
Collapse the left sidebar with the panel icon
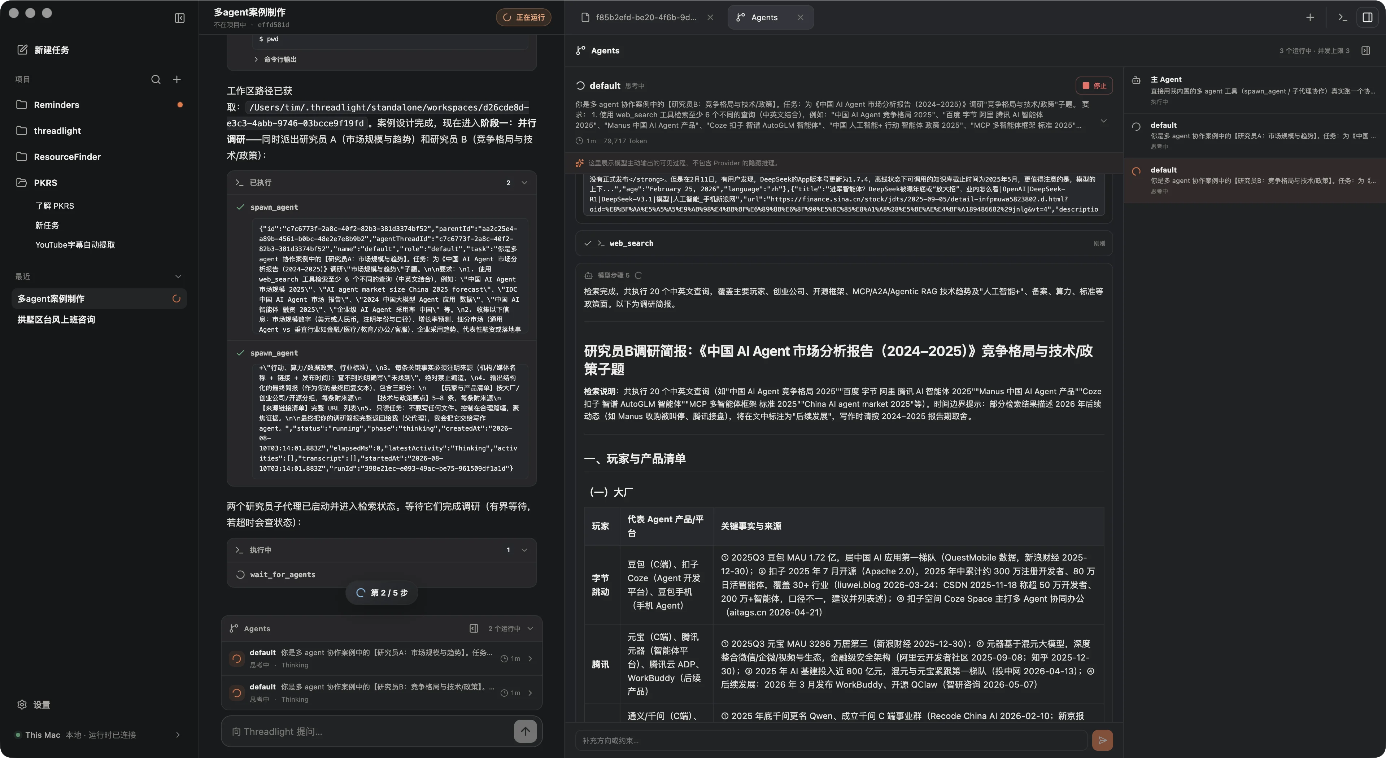point(180,18)
